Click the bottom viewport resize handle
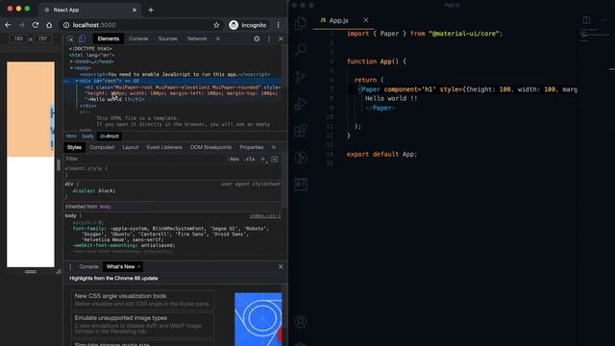The width and height of the screenshot is (615, 346). [x=31, y=271]
